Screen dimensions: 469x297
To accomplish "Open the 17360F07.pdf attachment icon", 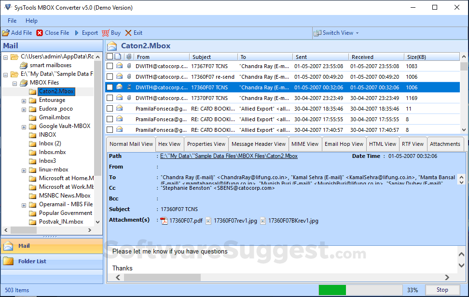I will point(164,221).
